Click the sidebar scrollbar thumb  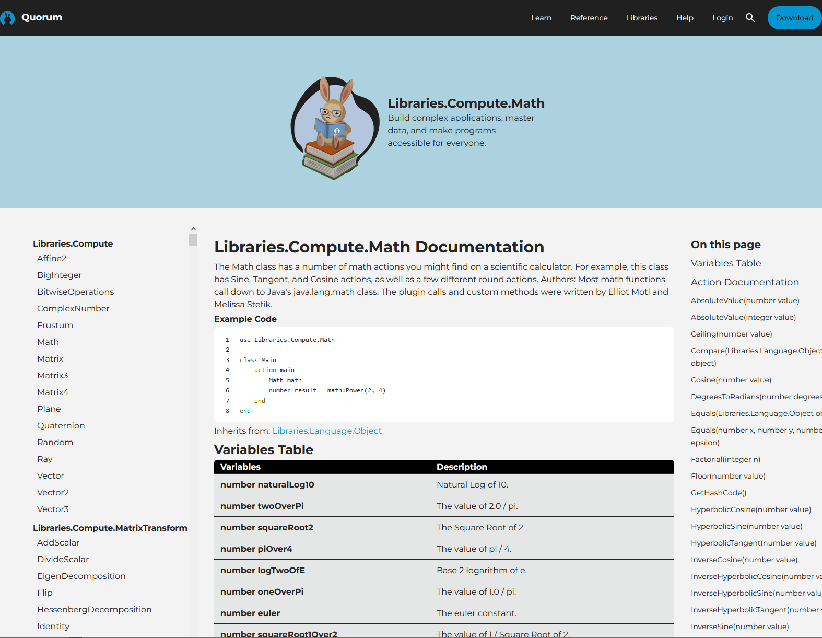pos(193,240)
